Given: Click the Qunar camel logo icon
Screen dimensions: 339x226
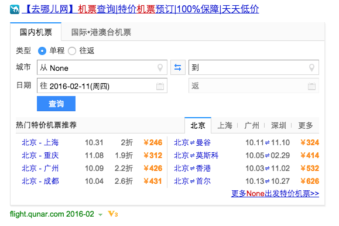Looking at the screenshot, I should pyautogui.click(x=15, y=9).
